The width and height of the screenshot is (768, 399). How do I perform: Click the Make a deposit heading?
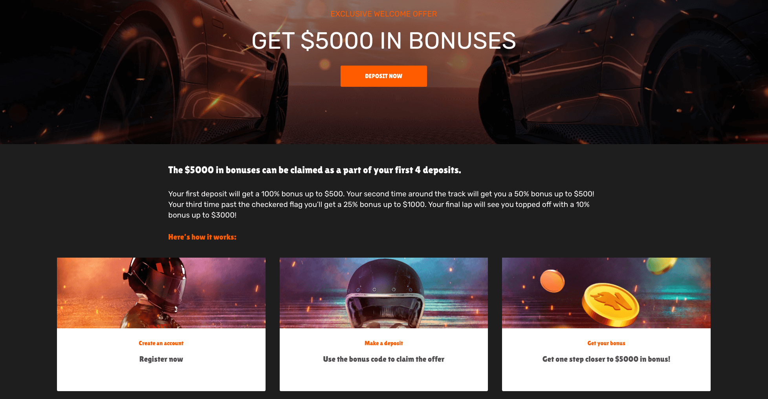(x=383, y=343)
